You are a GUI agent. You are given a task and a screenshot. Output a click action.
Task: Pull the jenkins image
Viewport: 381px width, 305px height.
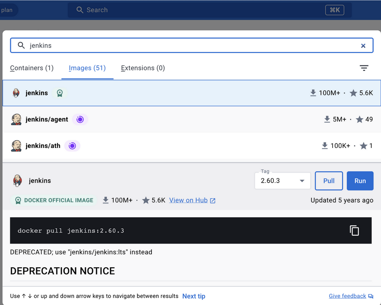329,181
